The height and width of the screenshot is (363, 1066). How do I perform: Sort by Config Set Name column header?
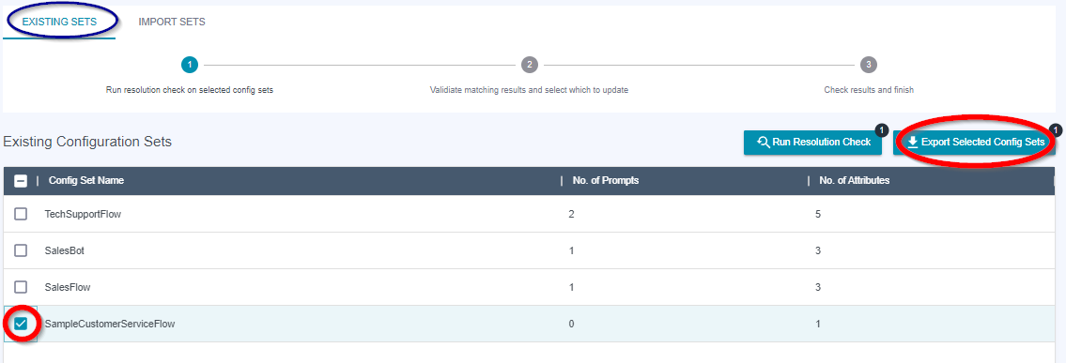pyautogui.click(x=86, y=180)
